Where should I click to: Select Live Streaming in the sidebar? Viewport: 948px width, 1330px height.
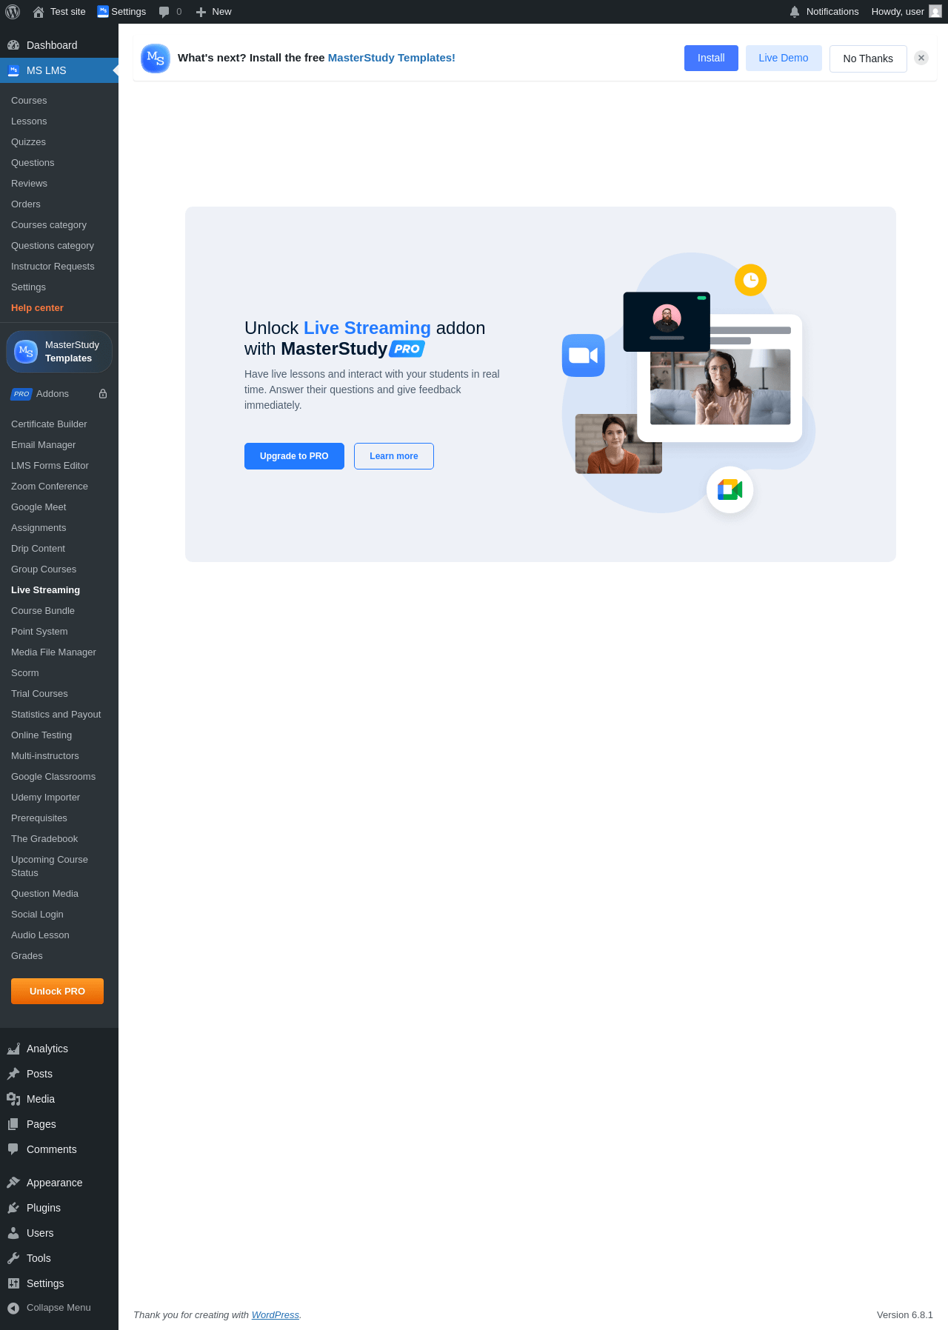coord(45,590)
